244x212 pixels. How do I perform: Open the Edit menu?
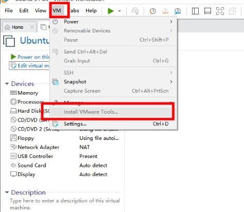pos(24,11)
